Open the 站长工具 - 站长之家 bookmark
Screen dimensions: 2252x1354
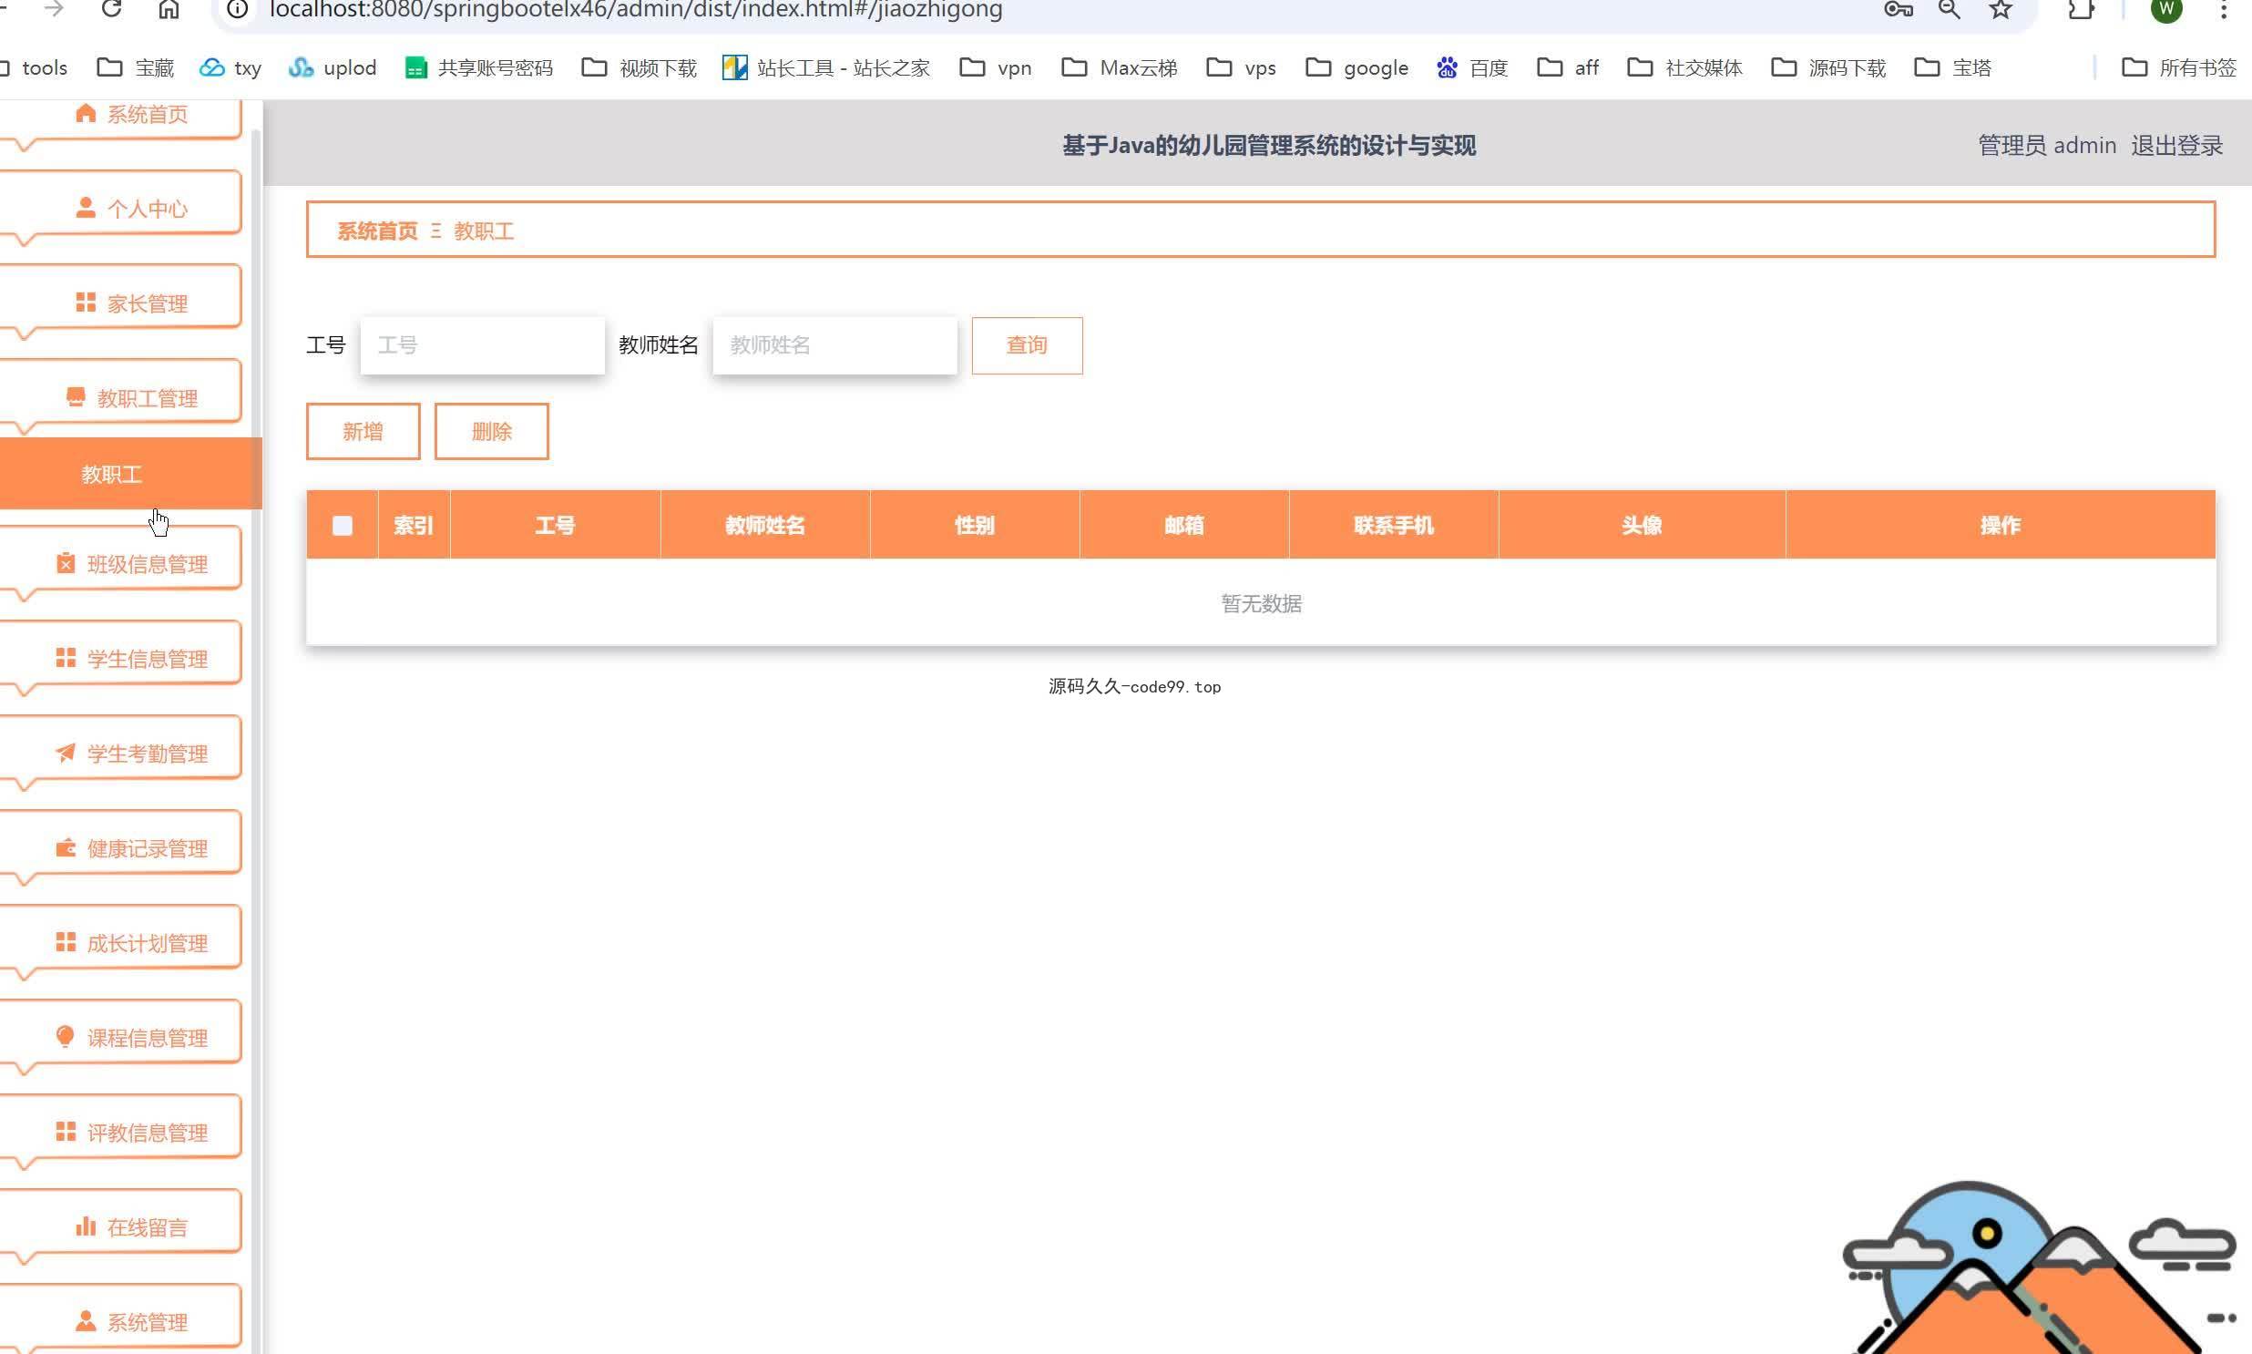[x=826, y=67]
